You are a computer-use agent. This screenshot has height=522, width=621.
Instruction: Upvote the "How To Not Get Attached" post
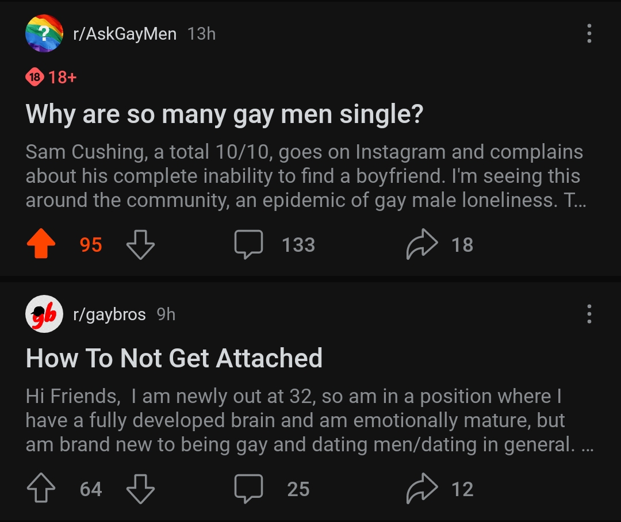(x=41, y=489)
